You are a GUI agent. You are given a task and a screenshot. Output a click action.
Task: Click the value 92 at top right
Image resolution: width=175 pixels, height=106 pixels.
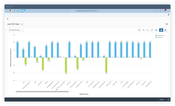(x=167, y=24)
